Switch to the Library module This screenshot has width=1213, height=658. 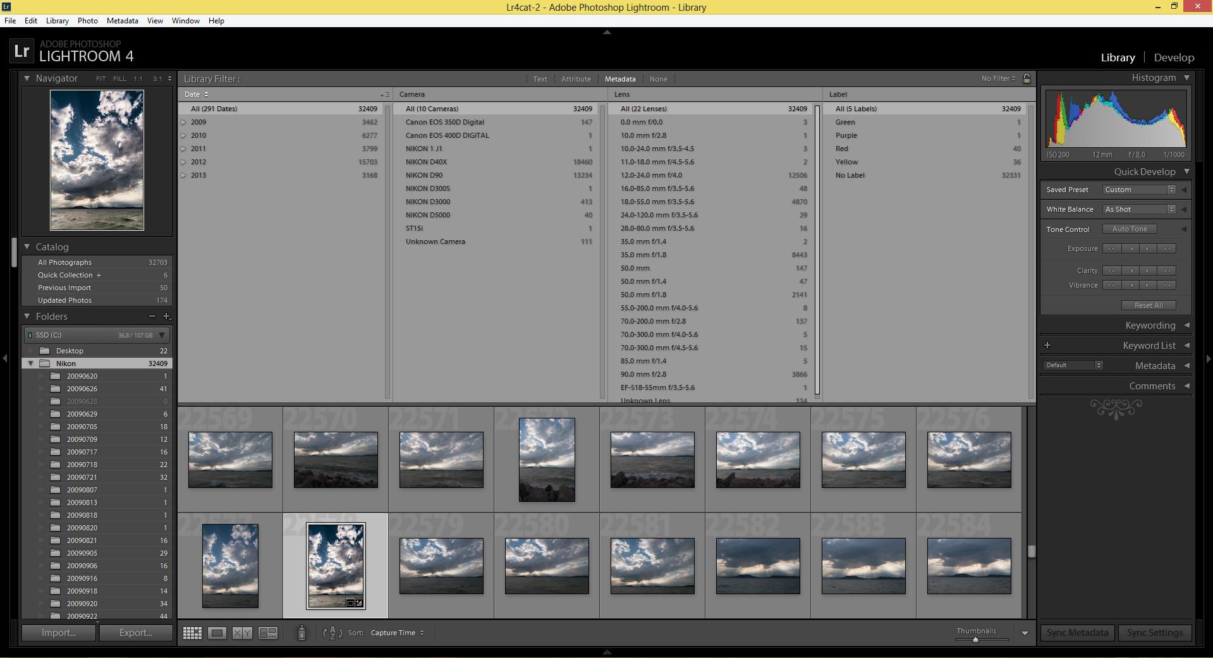tap(1118, 58)
